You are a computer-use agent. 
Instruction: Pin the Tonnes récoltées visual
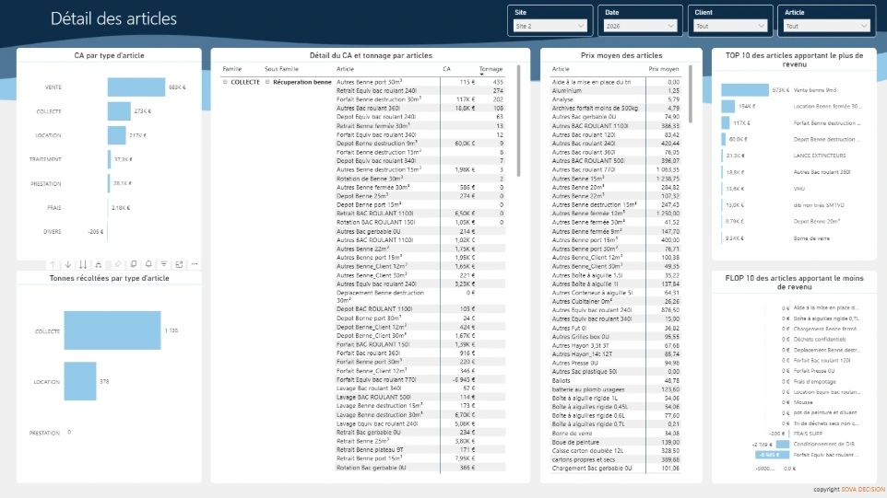tap(118, 264)
